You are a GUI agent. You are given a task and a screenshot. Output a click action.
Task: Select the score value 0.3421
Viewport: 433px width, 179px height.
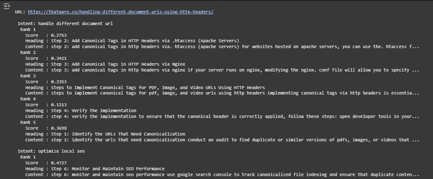[59, 58]
